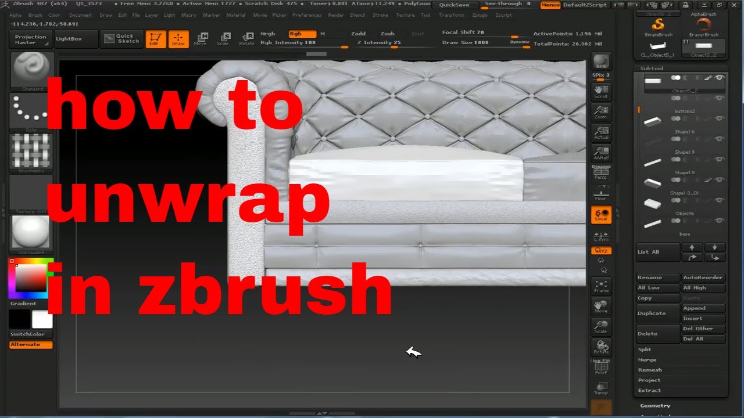
Task: Toggle Xyz rotation mode
Action: (601, 251)
